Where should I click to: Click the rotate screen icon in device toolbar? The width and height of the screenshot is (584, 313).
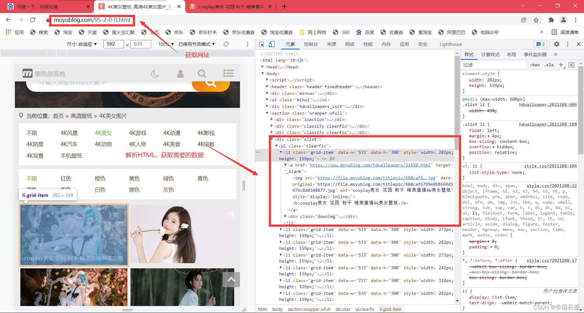click(x=226, y=44)
